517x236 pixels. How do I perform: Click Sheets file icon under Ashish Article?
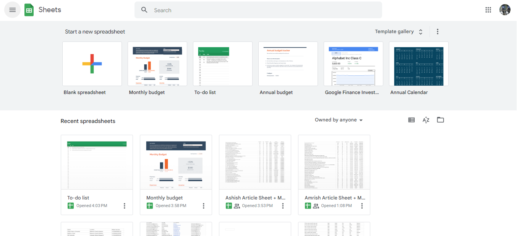tap(229, 206)
